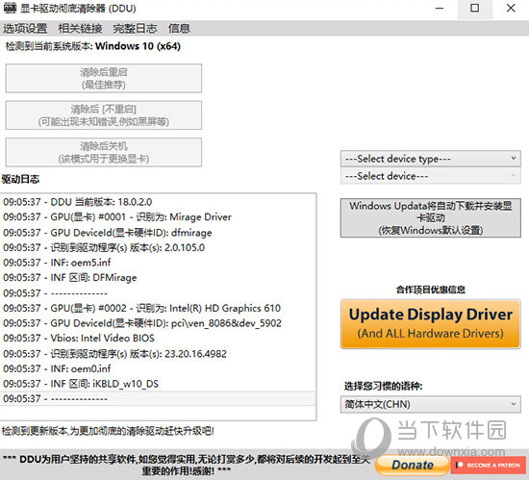This screenshot has width=529, height=480.
Task: Open the 完整日志 menu
Action: pyautogui.click(x=135, y=28)
